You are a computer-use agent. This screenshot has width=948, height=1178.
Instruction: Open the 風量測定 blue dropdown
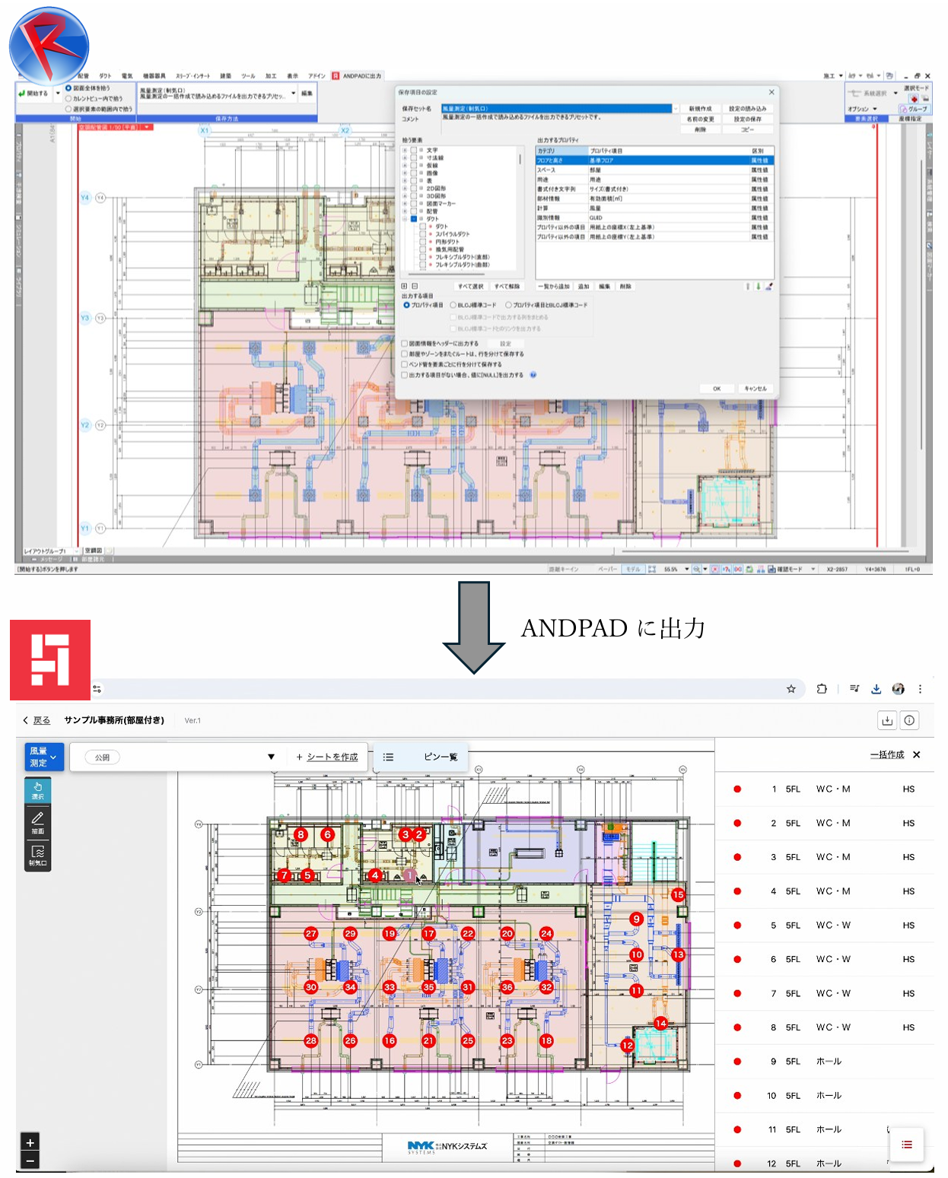click(x=43, y=757)
